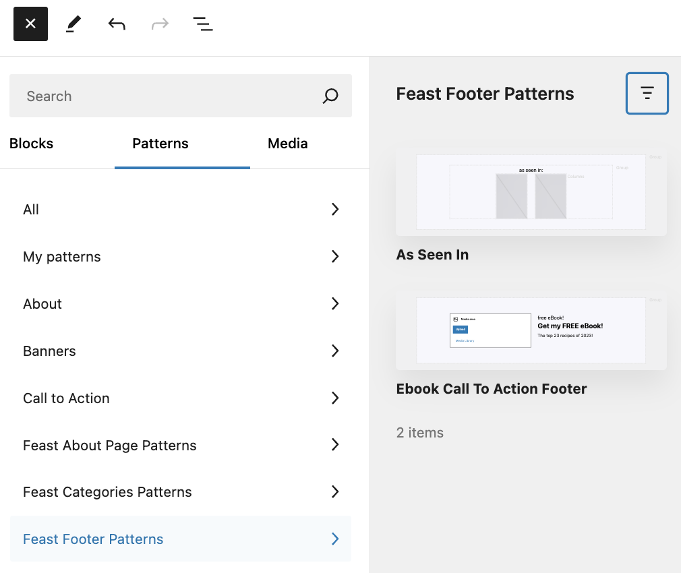This screenshot has height=573, width=681.
Task: Click the Redo arrow
Action: point(160,24)
